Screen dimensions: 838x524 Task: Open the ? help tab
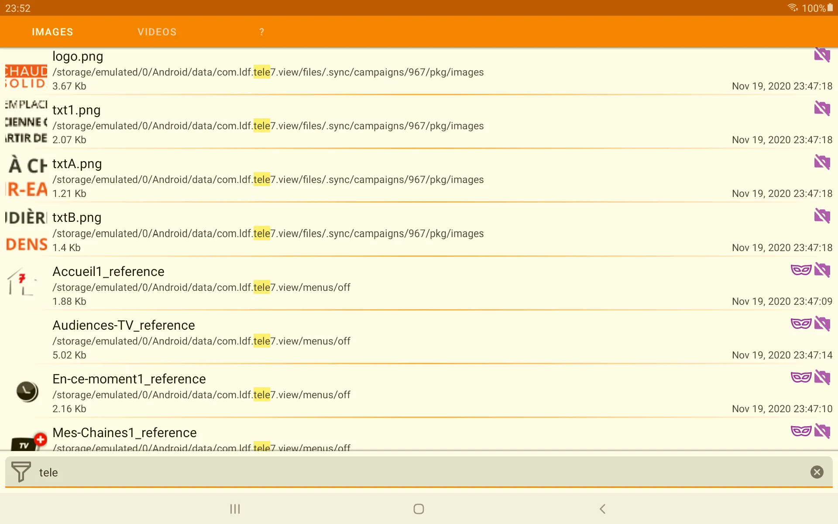coord(261,32)
